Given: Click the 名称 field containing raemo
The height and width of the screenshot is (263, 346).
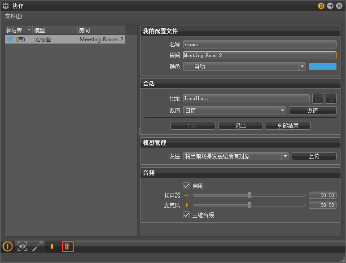Looking at the screenshot, I should [260, 44].
